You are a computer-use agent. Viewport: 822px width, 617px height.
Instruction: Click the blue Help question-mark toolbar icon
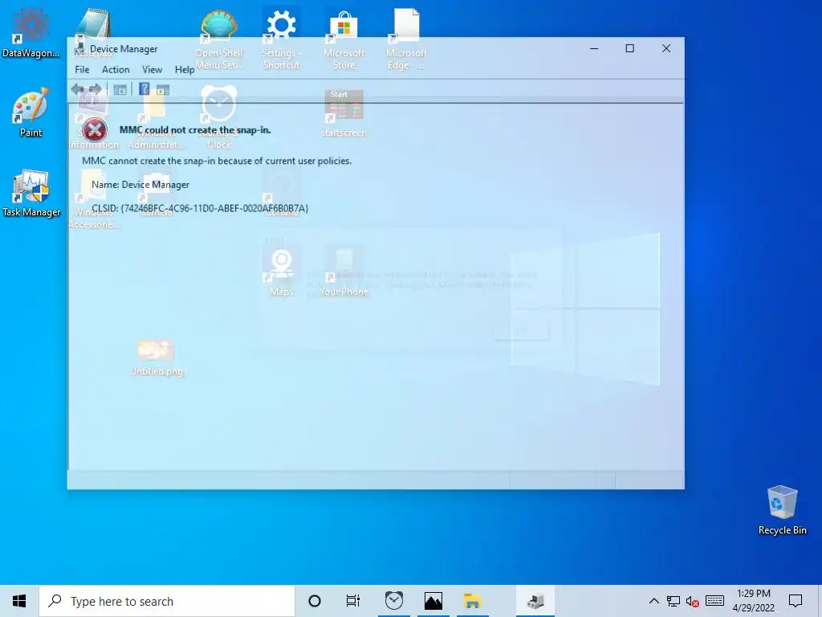click(x=144, y=89)
